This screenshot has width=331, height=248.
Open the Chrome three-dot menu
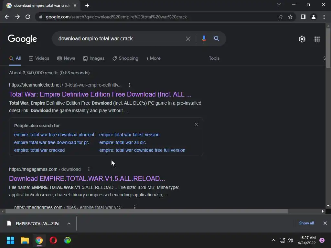tap(324, 17)
